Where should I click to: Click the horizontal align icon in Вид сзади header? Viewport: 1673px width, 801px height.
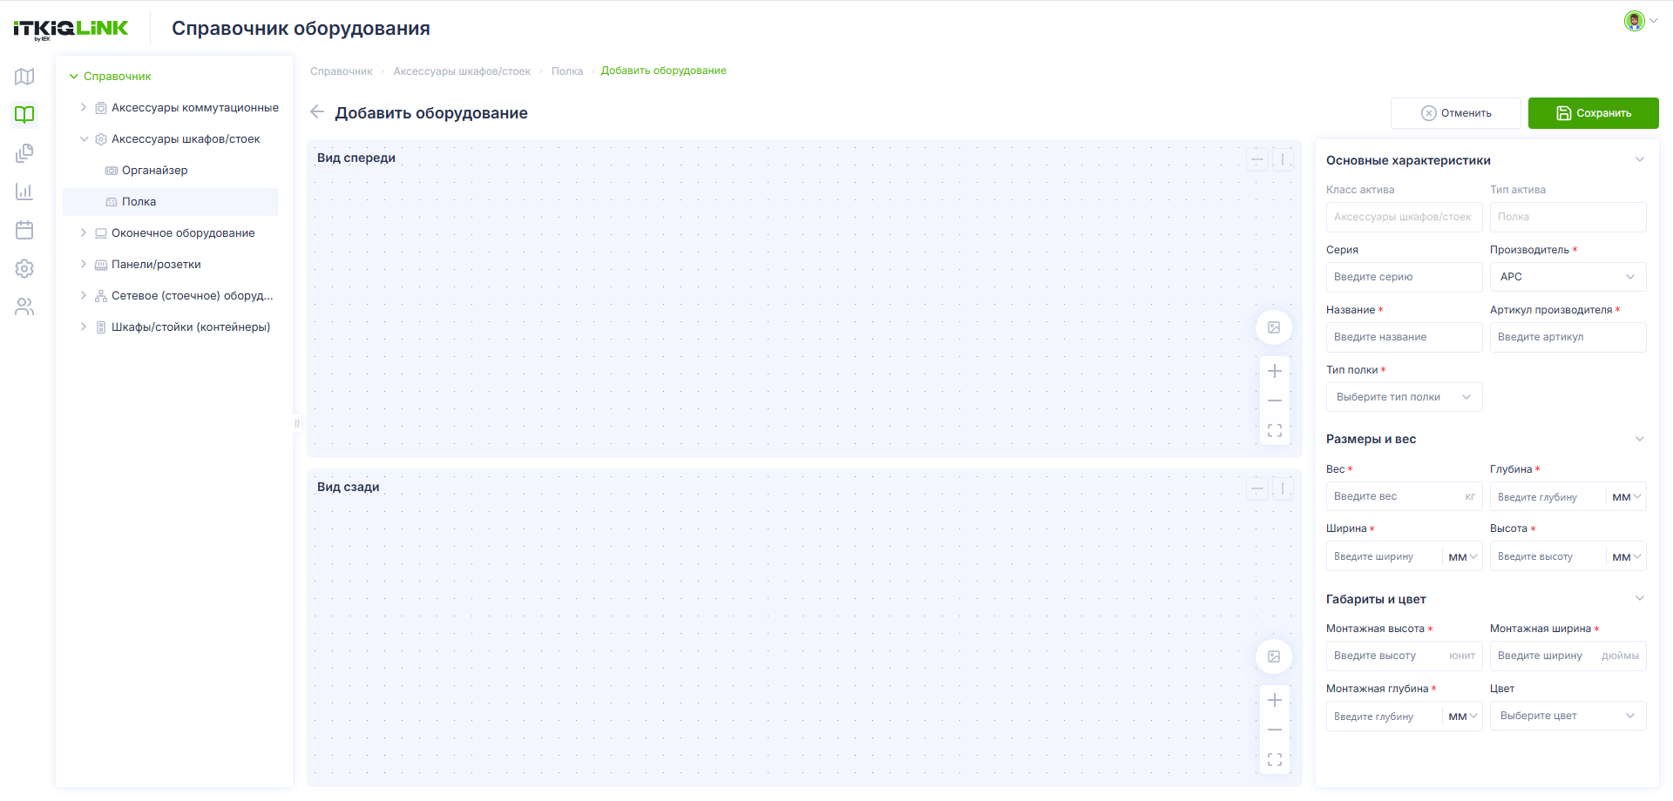pos(1257,488)
